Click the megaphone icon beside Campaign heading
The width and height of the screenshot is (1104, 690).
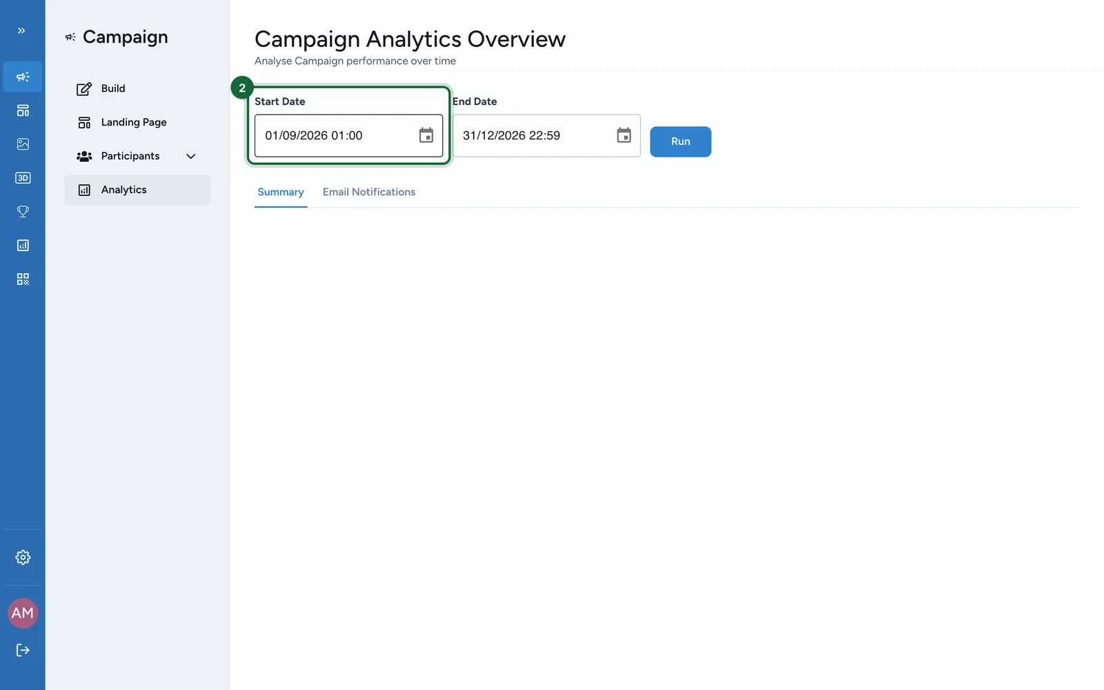pyautogui.click(x=70, y=37)
